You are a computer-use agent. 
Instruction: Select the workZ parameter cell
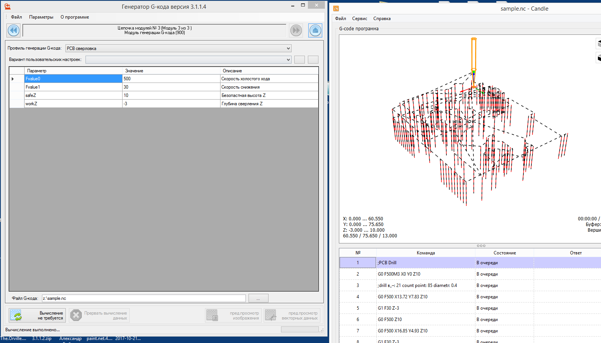[73, 104]
